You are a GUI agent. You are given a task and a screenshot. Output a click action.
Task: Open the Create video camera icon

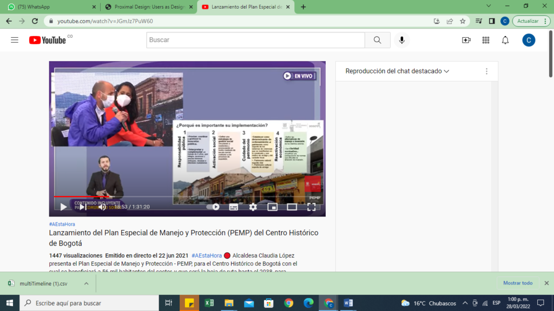pyautogui.click(x=466, y=40)
